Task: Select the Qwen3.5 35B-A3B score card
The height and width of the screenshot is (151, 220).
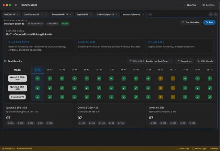Action: coord(38,116)
